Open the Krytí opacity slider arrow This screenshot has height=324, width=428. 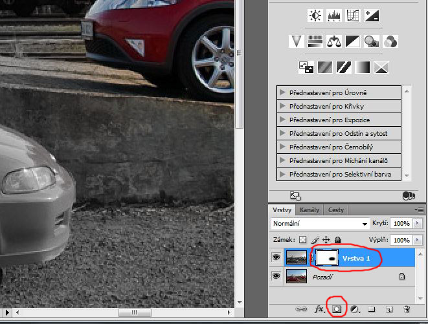pyautogui.click(x=417, y=223)
